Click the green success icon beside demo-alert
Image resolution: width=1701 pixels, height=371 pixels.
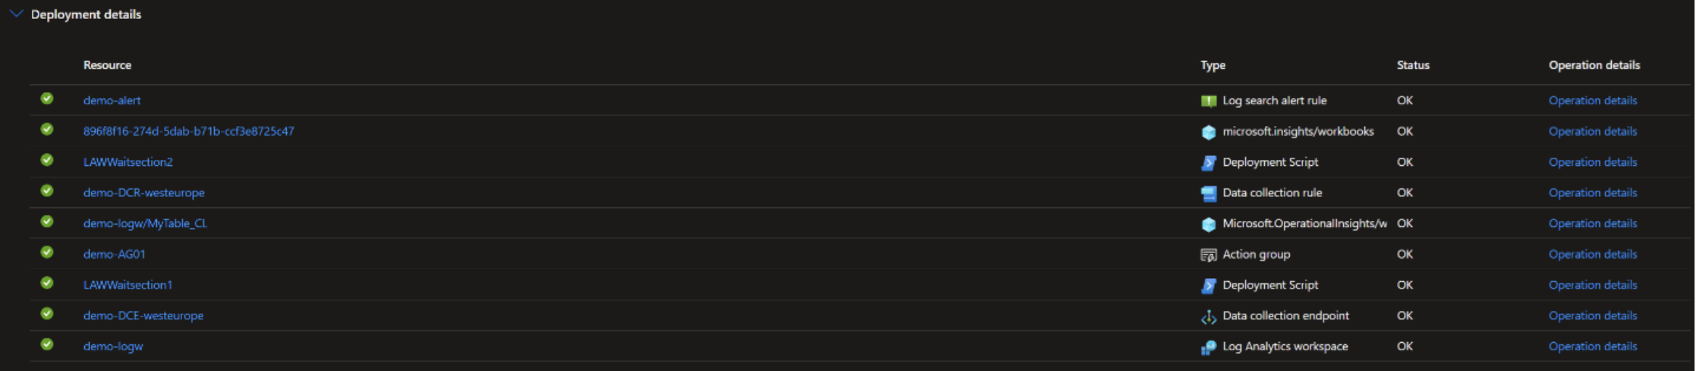[x=47, y=99]
